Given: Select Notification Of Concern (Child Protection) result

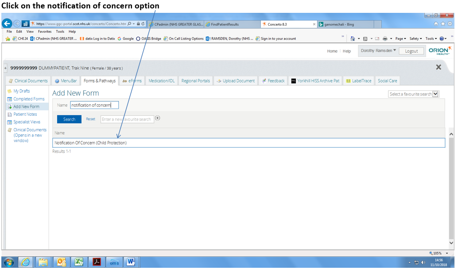Looking at the screenshot, I should coord(90,143).
